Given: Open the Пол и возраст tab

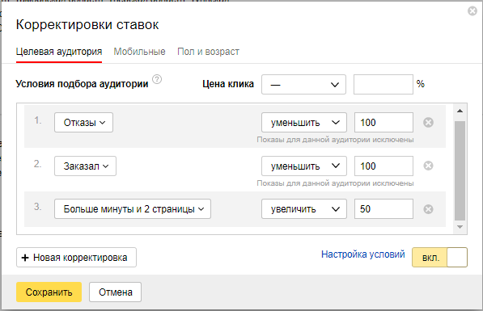Looking at the screenshot, I should [208, 52].
